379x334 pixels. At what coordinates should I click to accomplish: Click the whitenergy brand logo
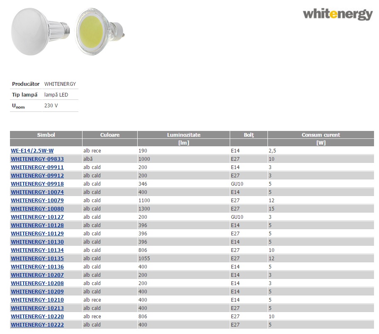338,15
